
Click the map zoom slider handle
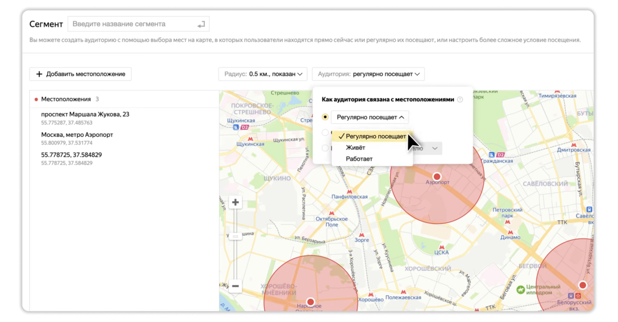(x=235, y=236)
